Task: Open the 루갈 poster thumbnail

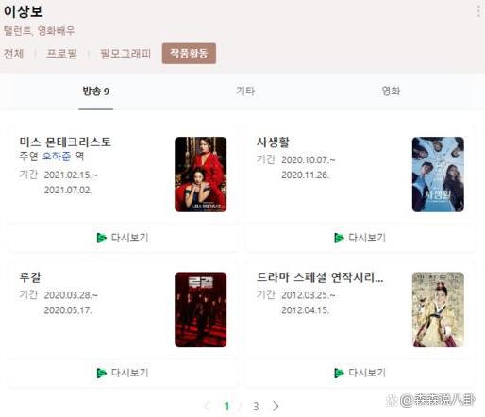Action: point(201,309)
